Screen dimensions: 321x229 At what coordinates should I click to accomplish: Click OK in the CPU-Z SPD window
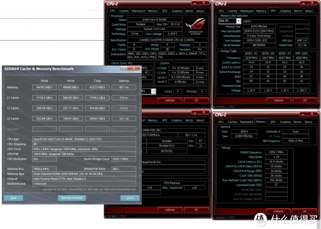304,100
